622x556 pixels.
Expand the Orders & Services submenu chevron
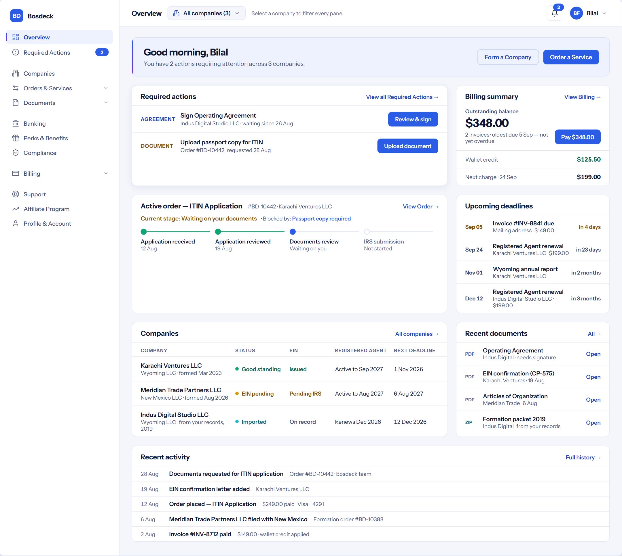pos(106,88)
